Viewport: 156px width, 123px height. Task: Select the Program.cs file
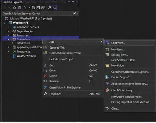click(23, 52)
